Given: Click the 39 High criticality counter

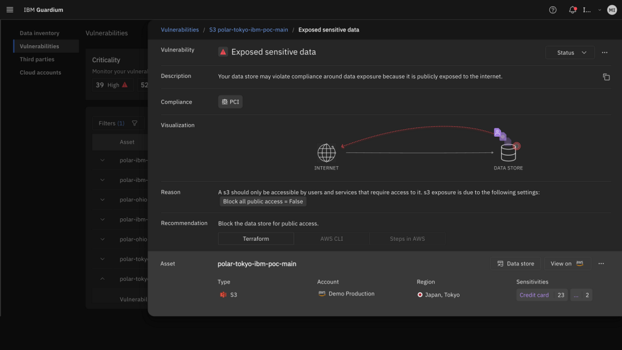Looking at the screenshot, I should click(113, 85).
